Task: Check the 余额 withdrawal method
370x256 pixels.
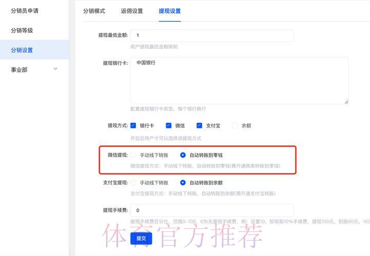Action: coord(235,125)
